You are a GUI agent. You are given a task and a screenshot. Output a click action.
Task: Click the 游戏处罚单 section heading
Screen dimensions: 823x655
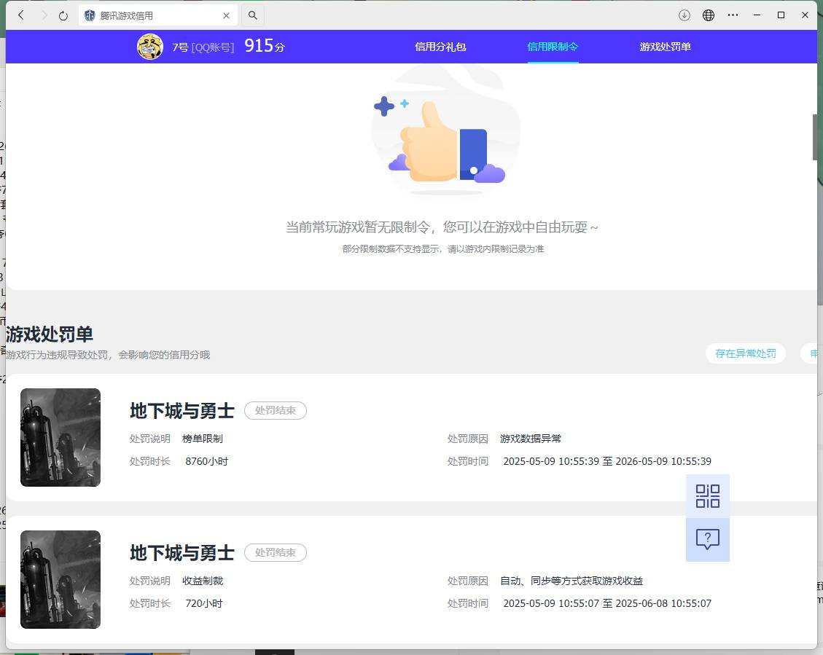tap(50, 334)
